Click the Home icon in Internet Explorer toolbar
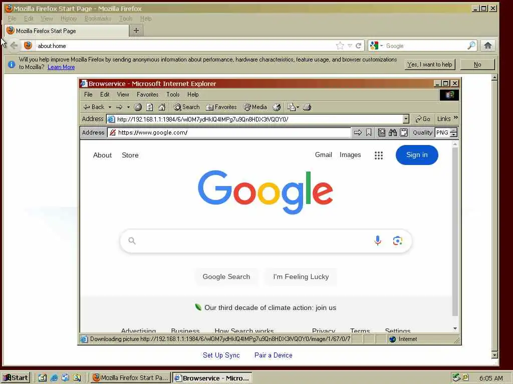 162,107
